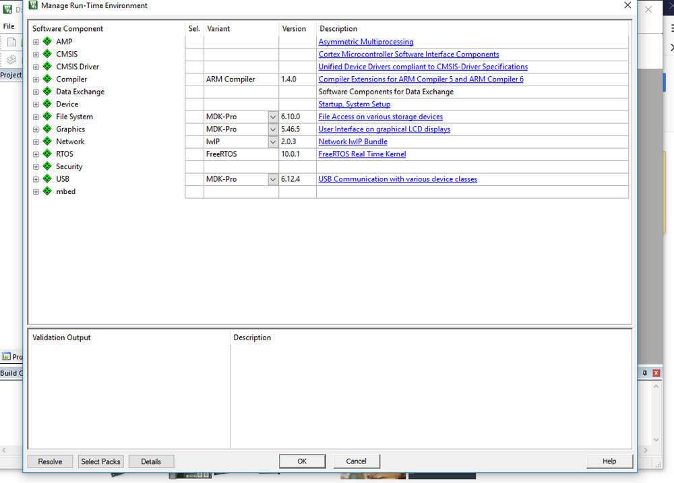Click the green diamond icon beside mbed
Viewport: 674px width, 483px height.
[x=47, y=191]
